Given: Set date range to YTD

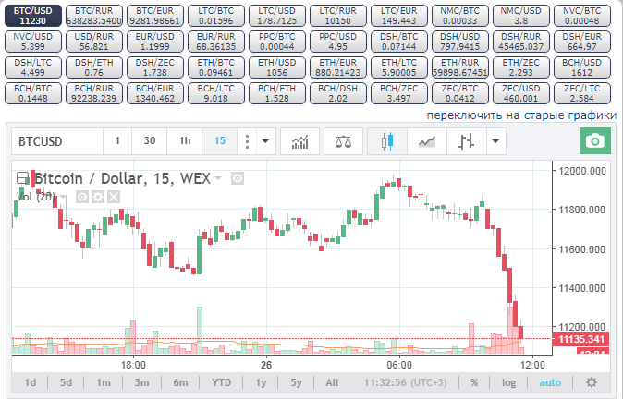Looking at the screenshot, I should (221, 382).
